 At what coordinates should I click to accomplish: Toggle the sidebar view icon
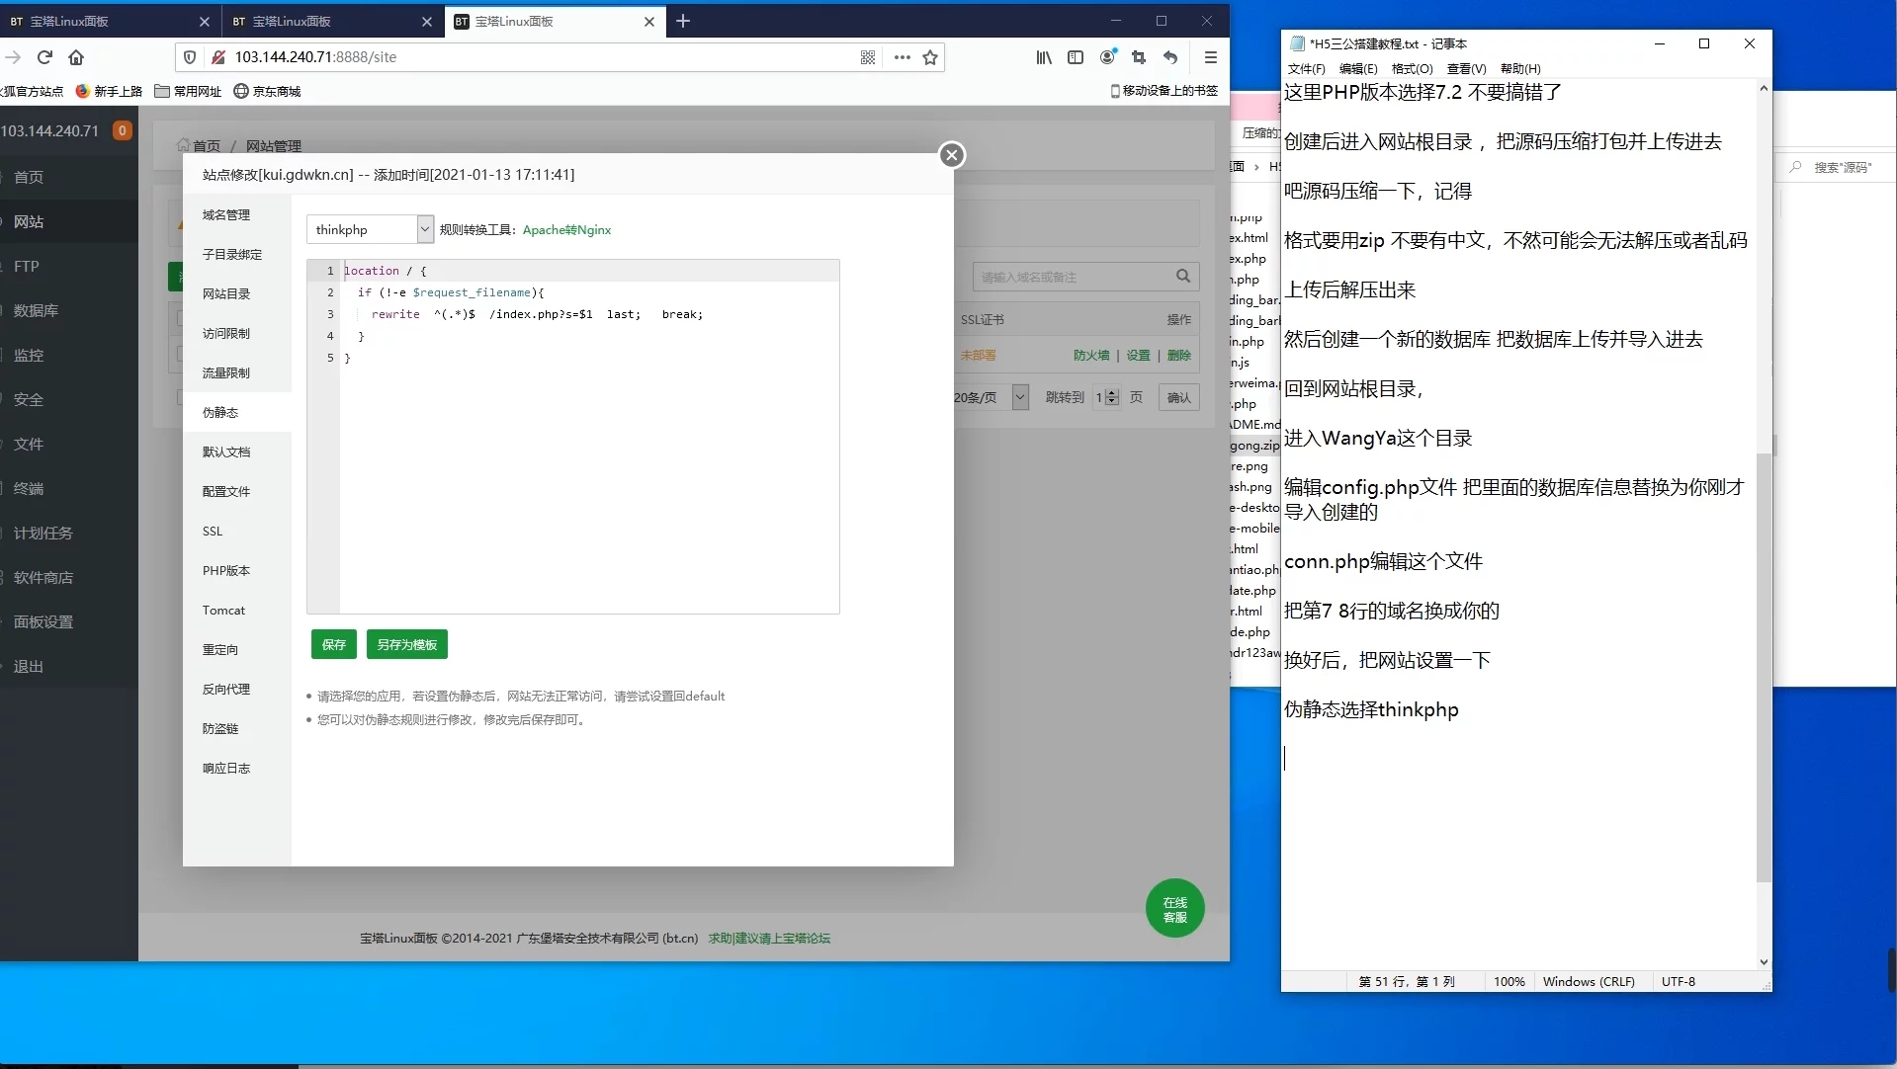click(x=1076, y=57)
